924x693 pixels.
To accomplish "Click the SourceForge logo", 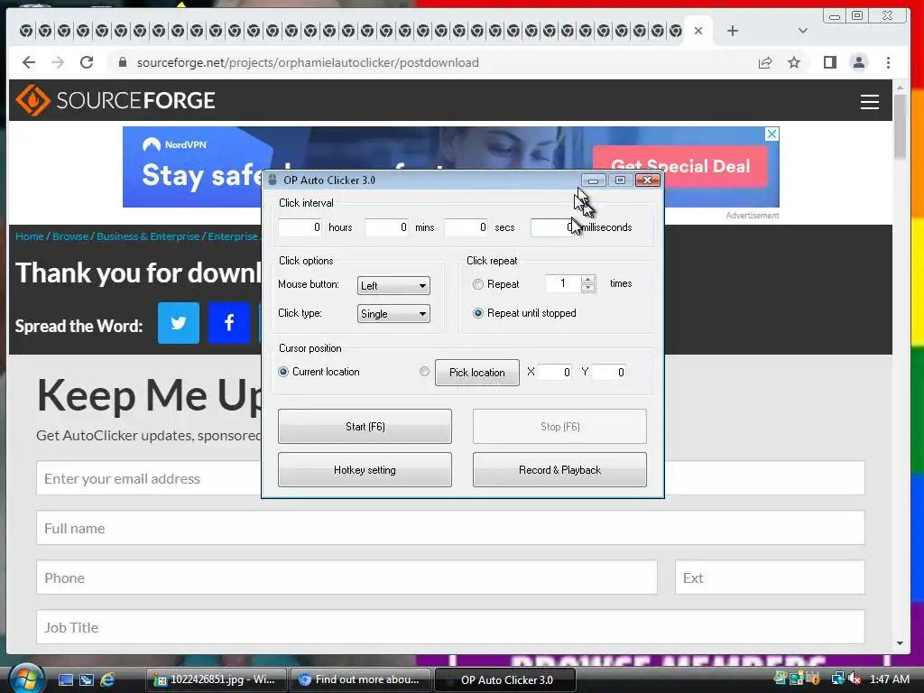I will 115,100.
